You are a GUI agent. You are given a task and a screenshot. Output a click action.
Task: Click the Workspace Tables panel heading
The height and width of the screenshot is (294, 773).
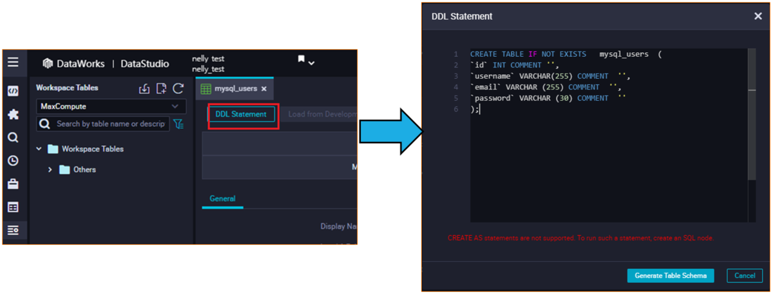(67, 88)
